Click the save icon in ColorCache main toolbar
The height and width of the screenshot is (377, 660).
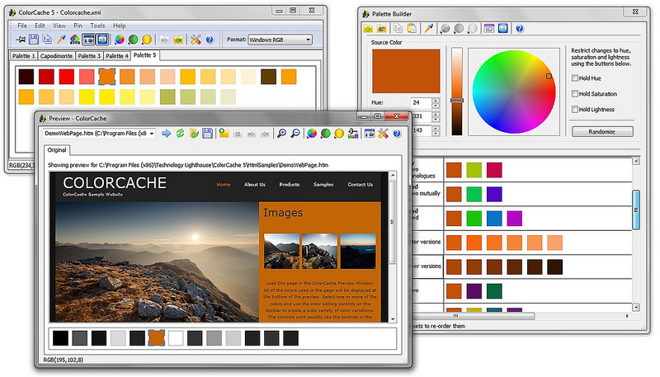pyautogui.click(x=34, y=40)
